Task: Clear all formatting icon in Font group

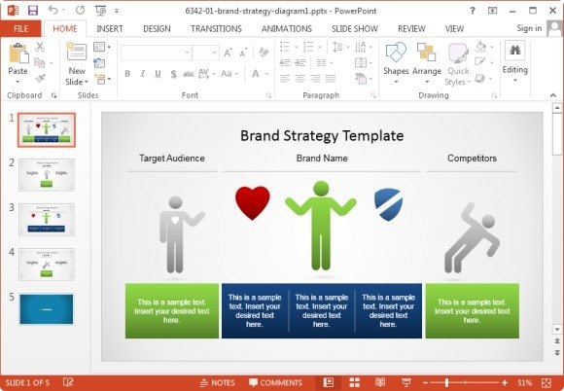Action: [x=264, y=53]
